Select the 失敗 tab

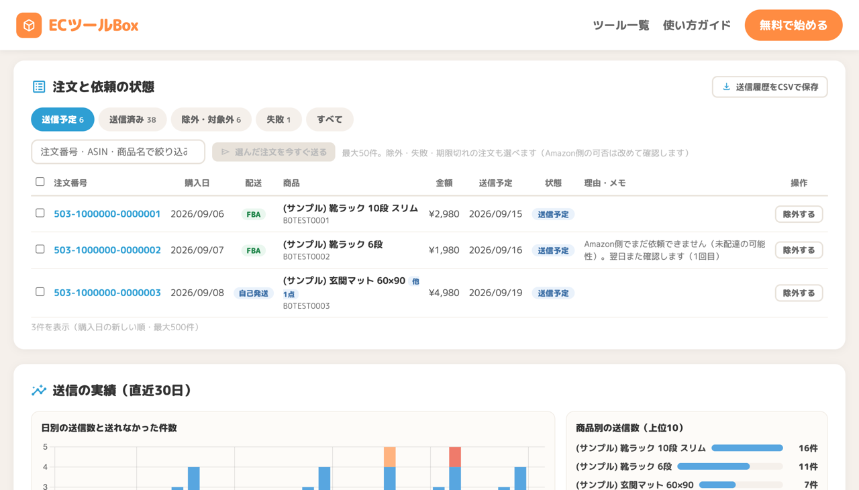coord(279,119)
